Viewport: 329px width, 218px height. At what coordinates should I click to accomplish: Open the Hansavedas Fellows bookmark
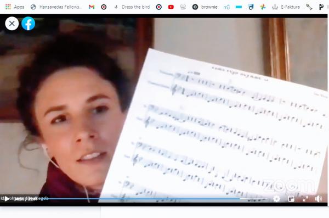tap(56, 7)
